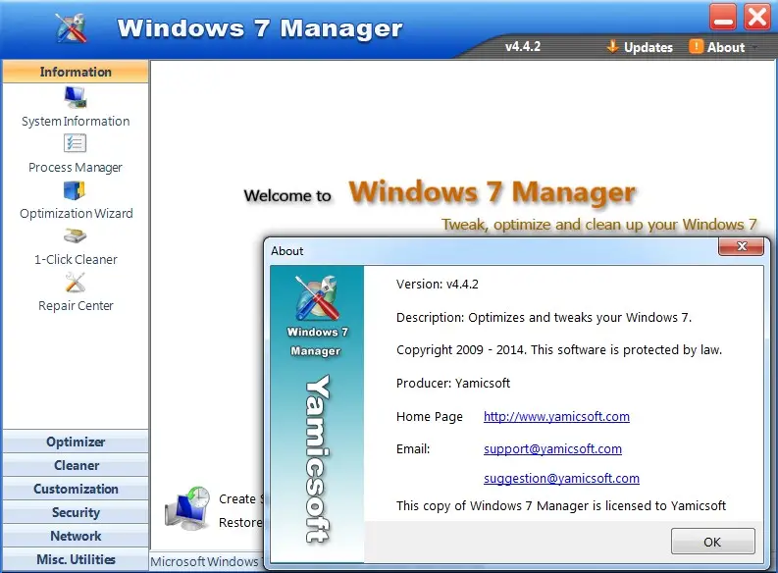Viewport: 778px width, 573px height.
Task: Click the Windows 7 Manager logo in About dialog
Action: 317,297
